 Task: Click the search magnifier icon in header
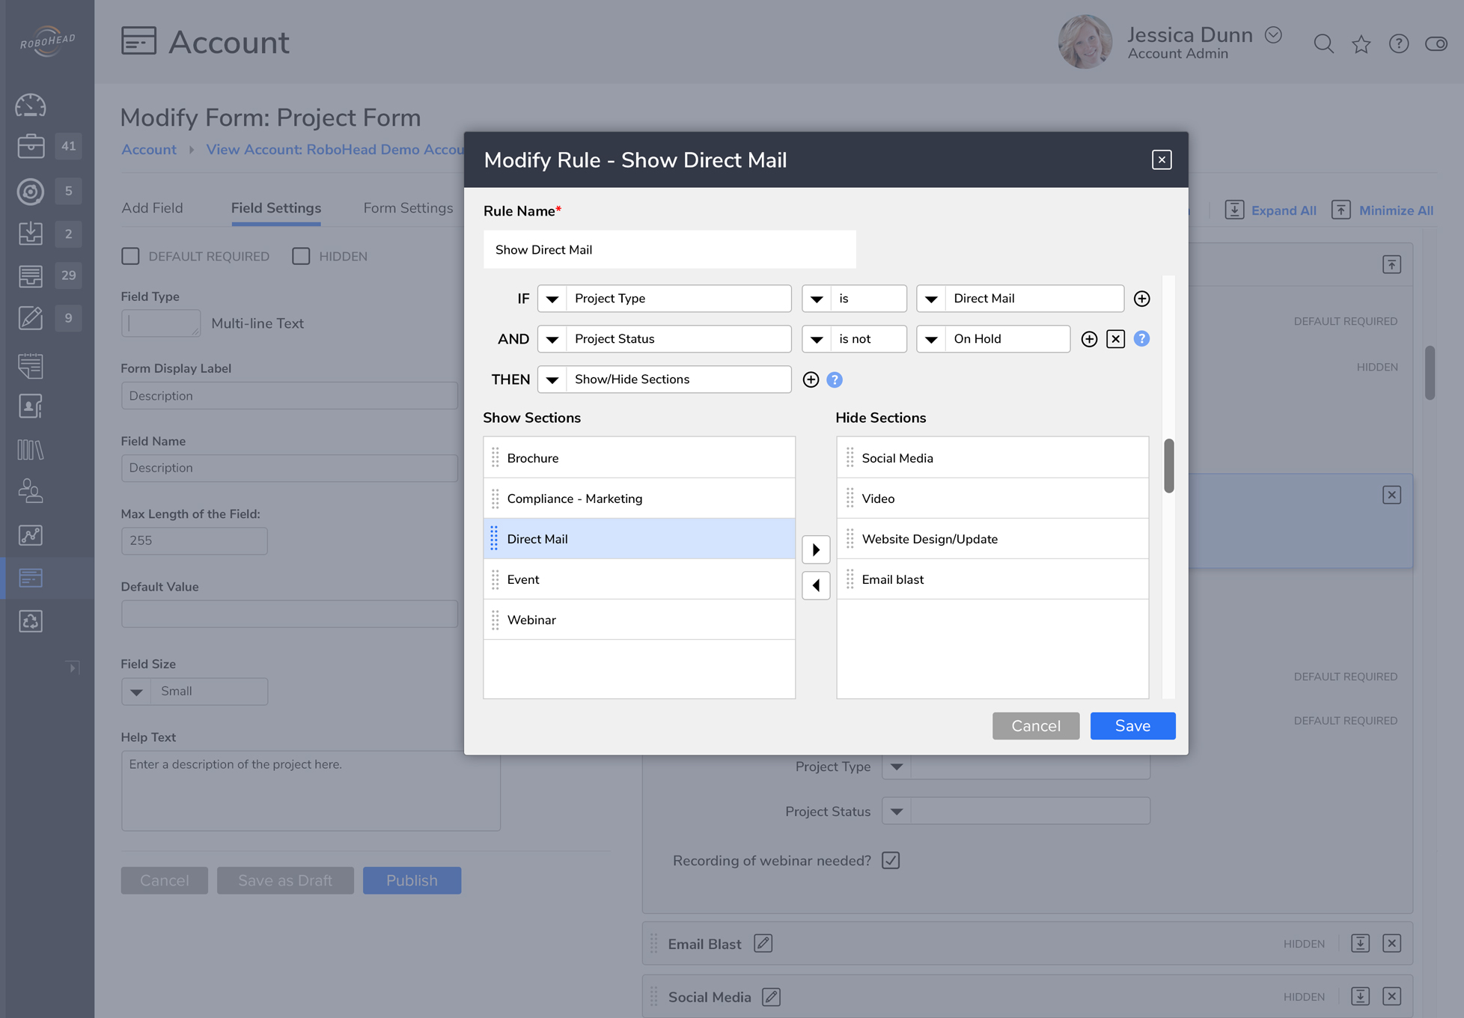(x=1323, y=44)
